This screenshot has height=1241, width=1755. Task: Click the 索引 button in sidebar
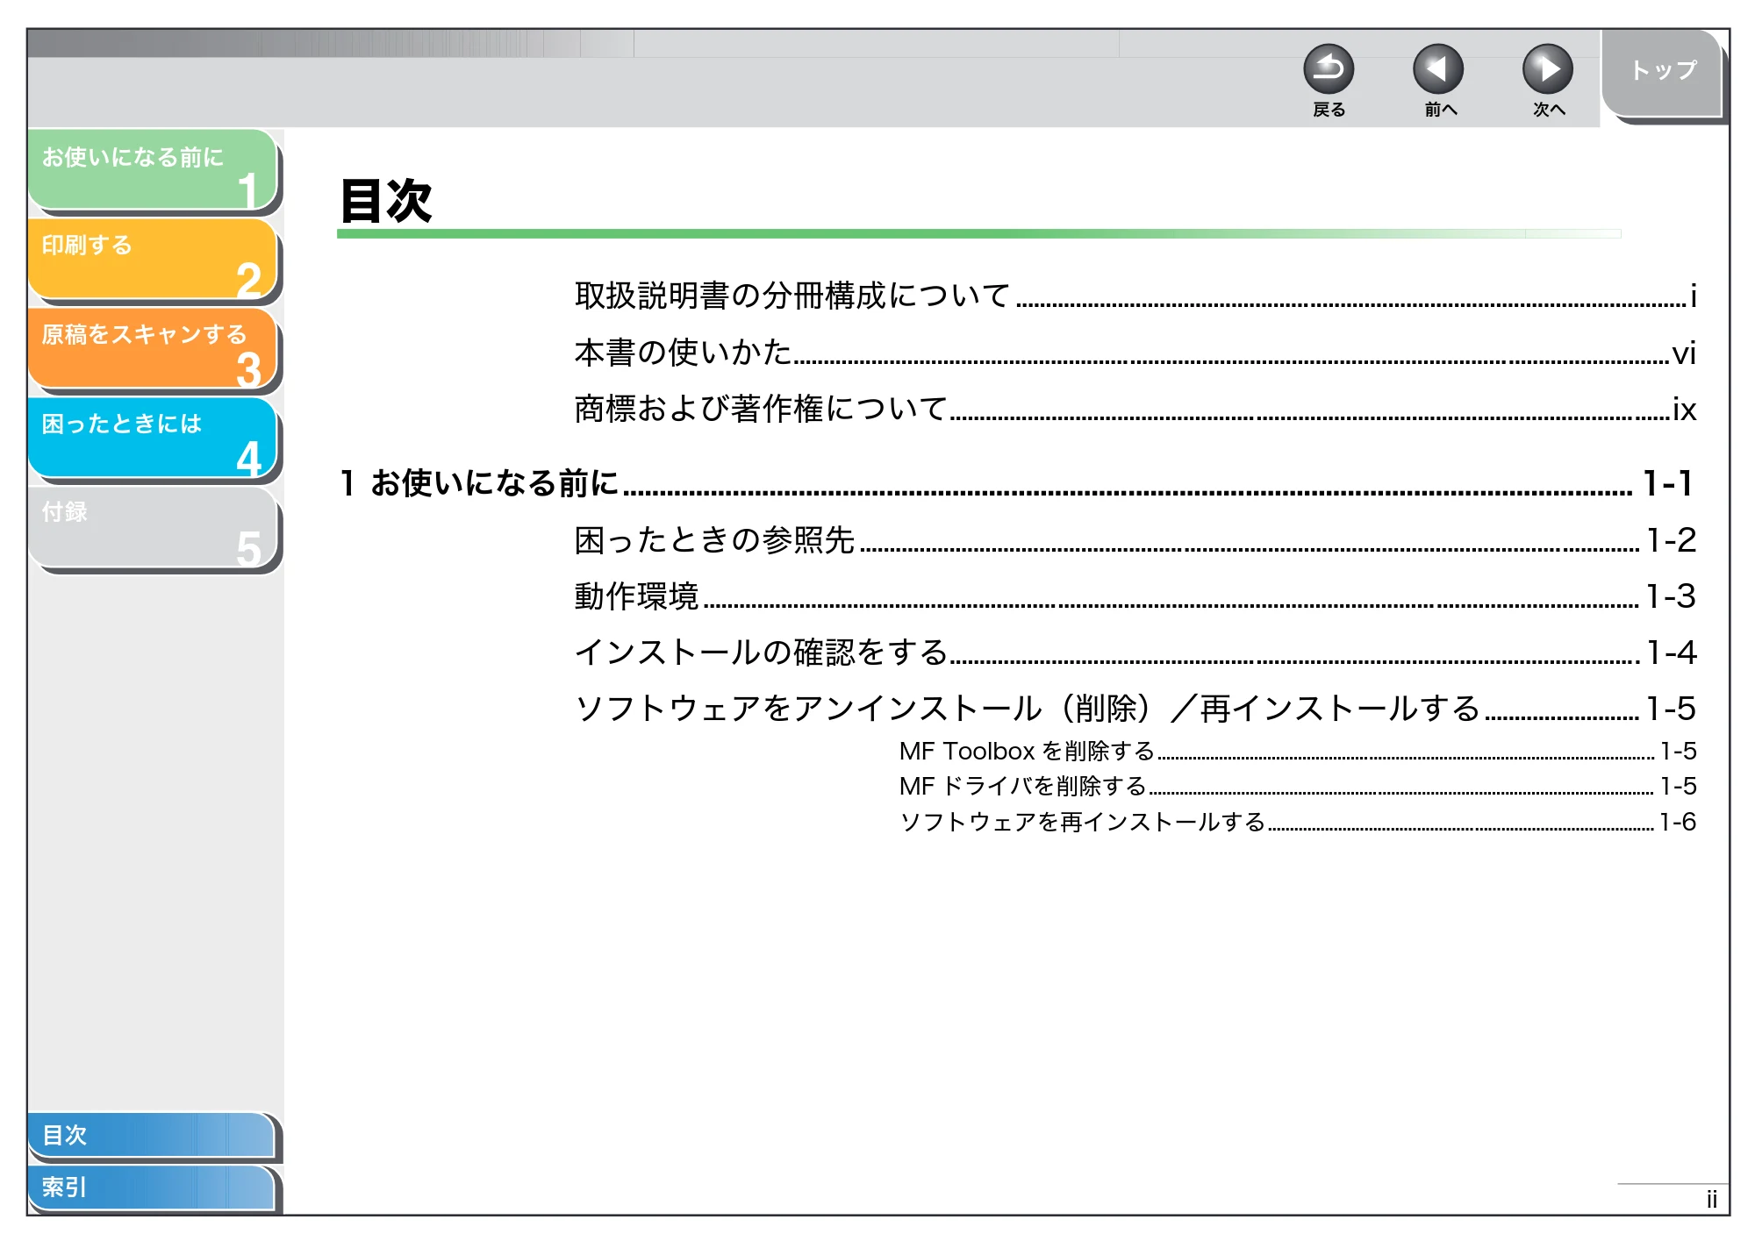coord(151,1188)
